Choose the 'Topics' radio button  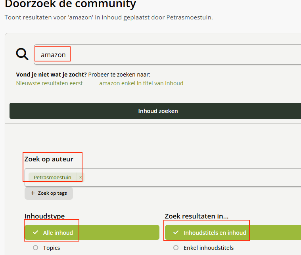[35, 248]
